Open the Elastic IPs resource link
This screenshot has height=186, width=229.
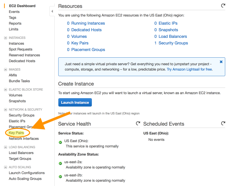(x=168, y=23)
